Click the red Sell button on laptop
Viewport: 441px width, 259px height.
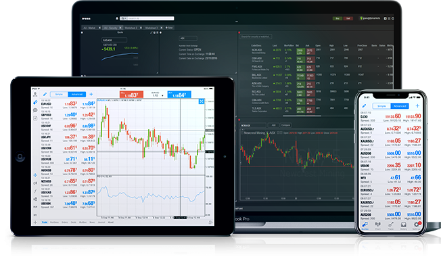tap(348, 18)
